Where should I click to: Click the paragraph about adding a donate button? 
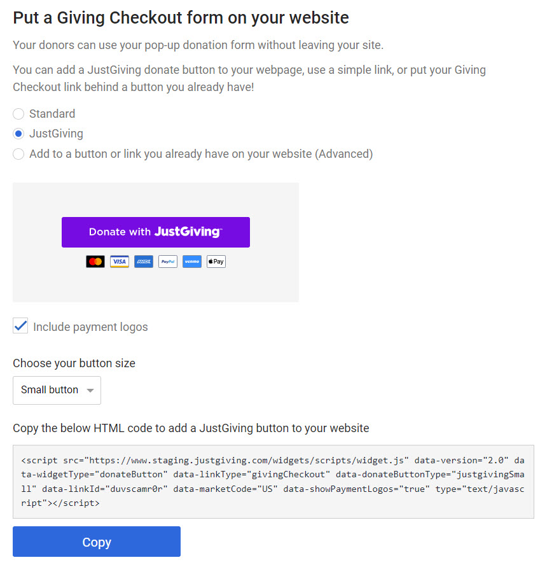(249, 78)
